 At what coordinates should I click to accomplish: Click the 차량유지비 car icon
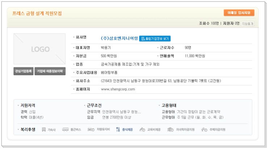tap(91, 129)
